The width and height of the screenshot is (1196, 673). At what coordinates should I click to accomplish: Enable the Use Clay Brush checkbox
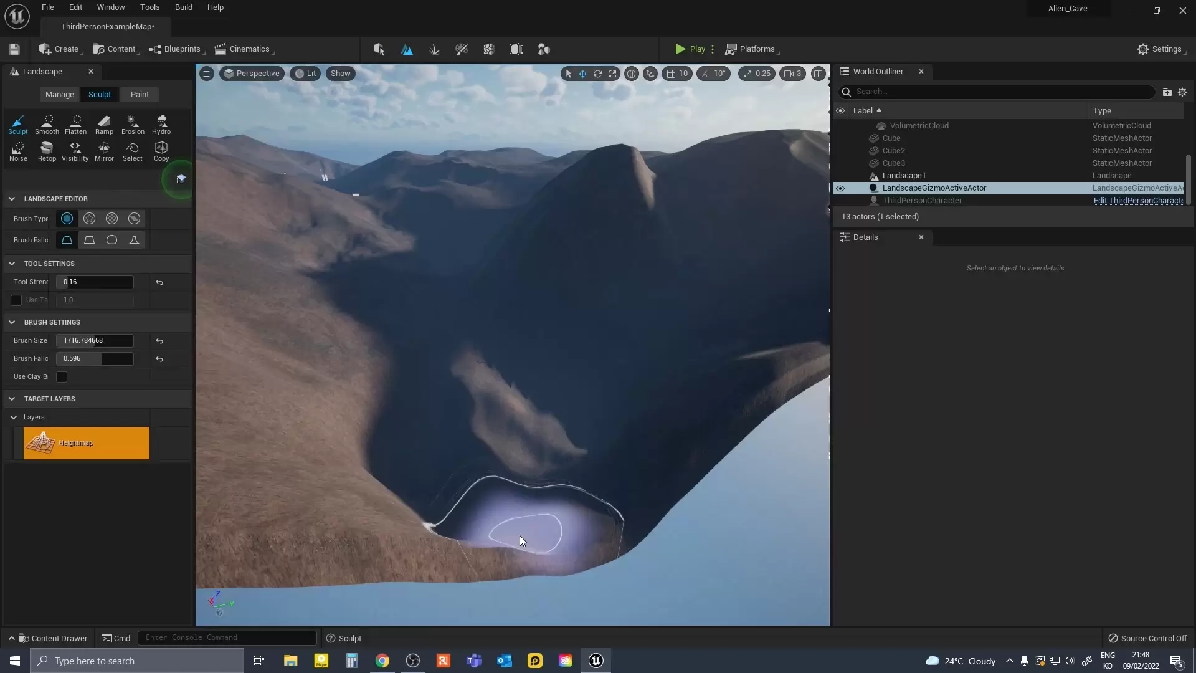click(x=62, y=377)
